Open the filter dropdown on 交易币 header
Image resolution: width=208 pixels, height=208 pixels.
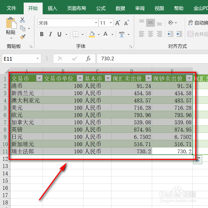click(x=40, y=78)
